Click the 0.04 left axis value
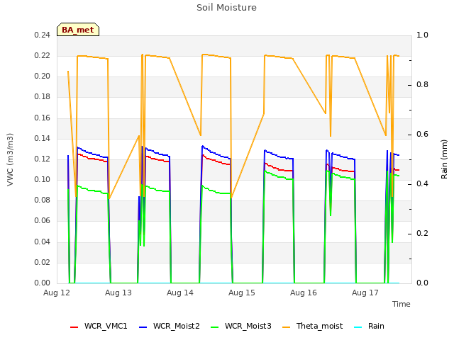Screen dimensions: 454x340 [x=43, y=242]
